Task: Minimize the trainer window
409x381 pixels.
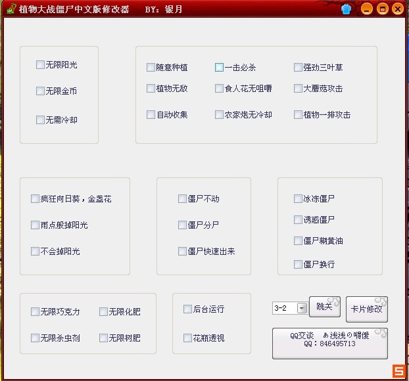Action: point(367,9)
